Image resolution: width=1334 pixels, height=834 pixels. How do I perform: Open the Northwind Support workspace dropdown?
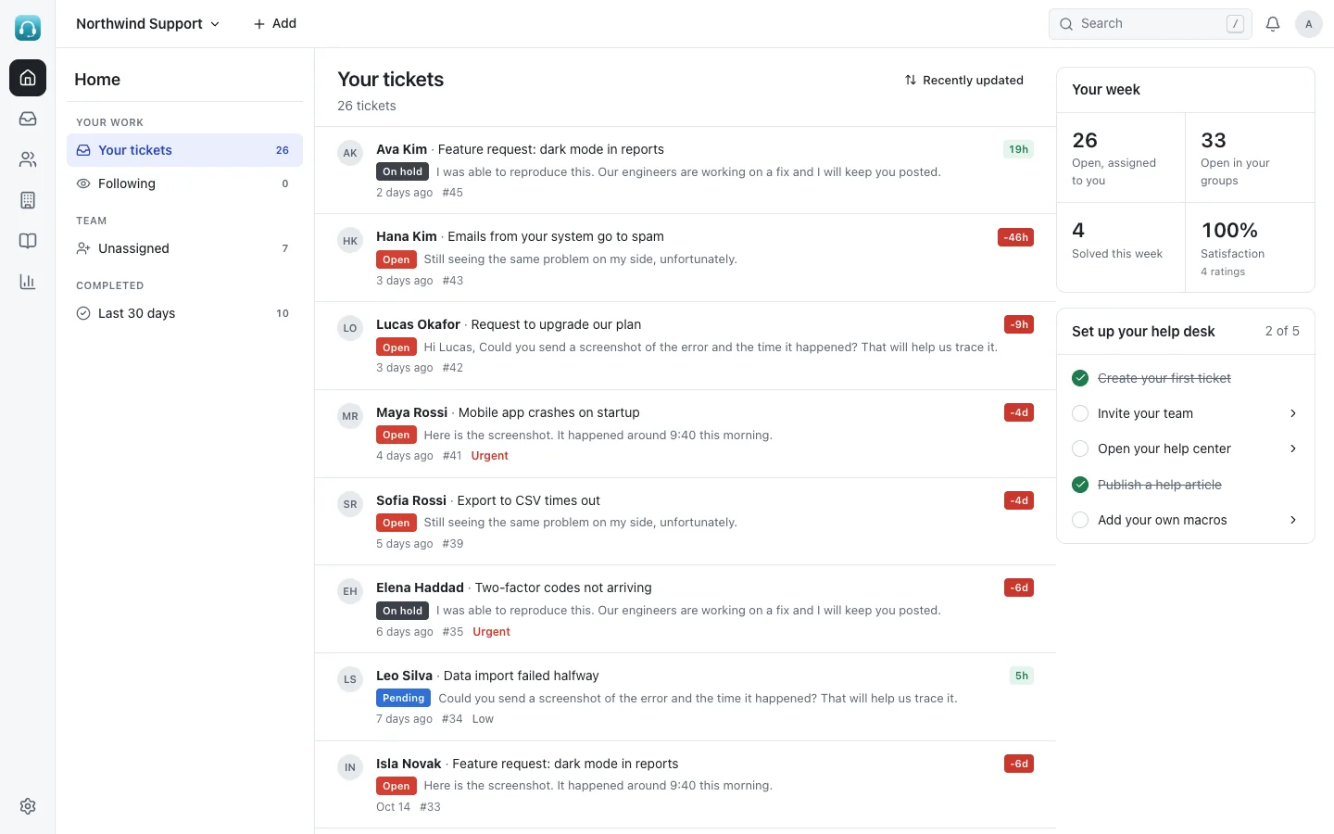coord(148,24)
